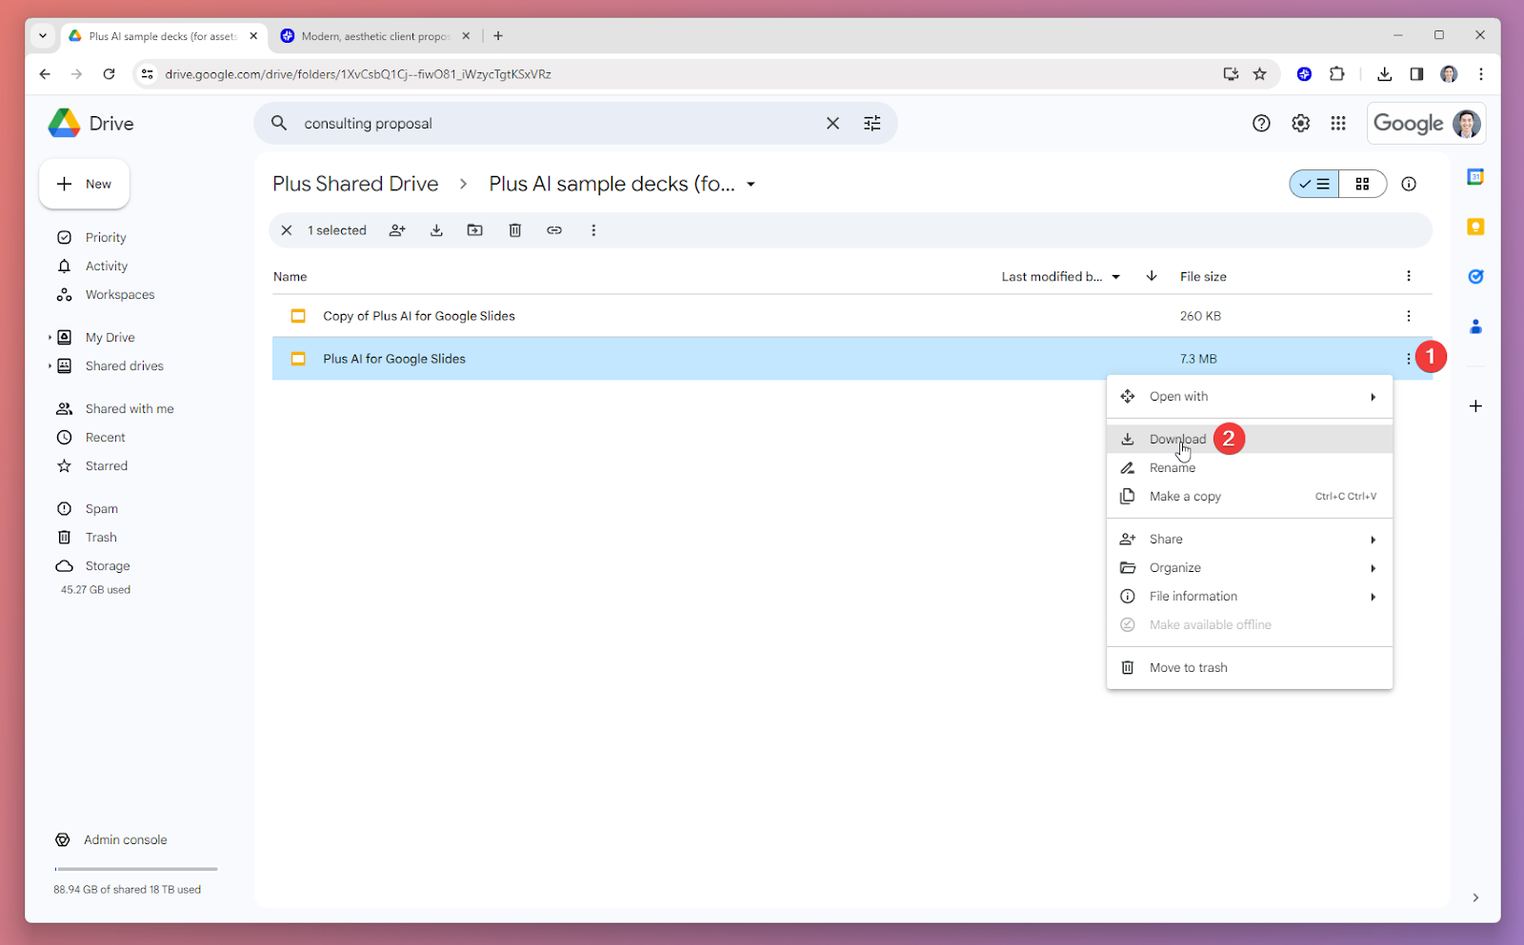Open more actions in selection toolbar

pos(593,230)
